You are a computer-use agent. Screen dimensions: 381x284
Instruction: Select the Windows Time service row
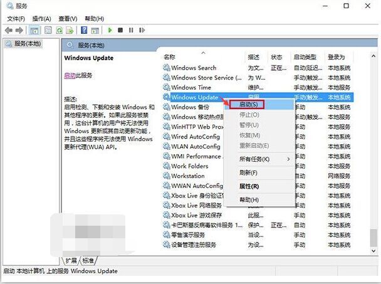(x=258, y=87)
